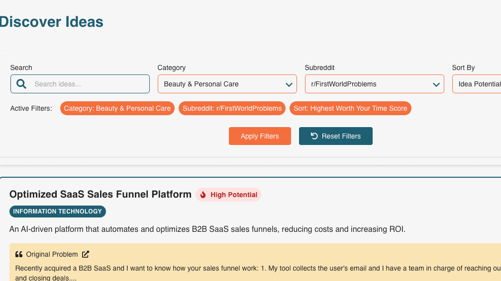Click the quotation mark icon beside Original Problem
This screenshot has height=281, width=501.
[19, 255]
